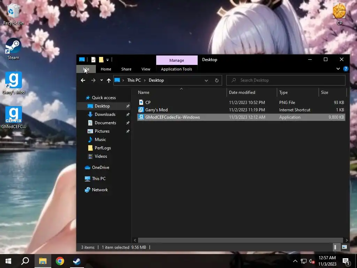This screenshot has width=357, height=268.
Task: Open the File menu in Explorer
Action: [x=86, y=69]
